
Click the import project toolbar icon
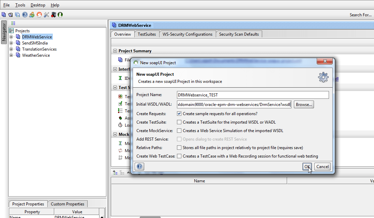[10, 15]
